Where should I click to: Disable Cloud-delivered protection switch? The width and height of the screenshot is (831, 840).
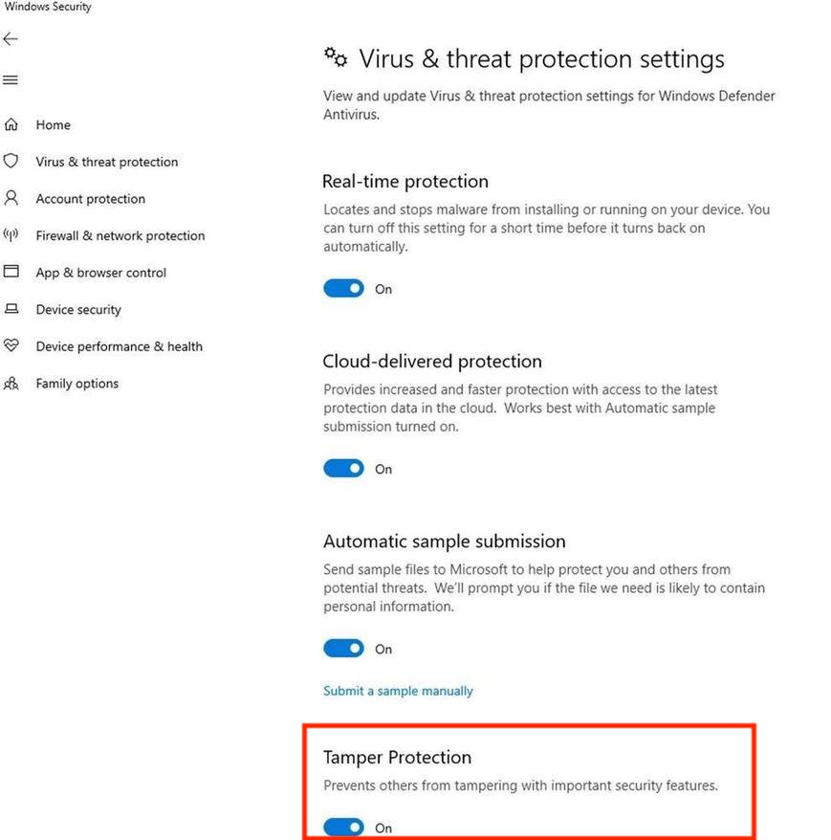343,469
